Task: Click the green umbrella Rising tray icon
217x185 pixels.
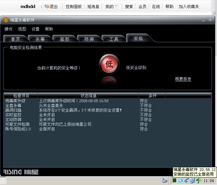Action: [199, 180]
